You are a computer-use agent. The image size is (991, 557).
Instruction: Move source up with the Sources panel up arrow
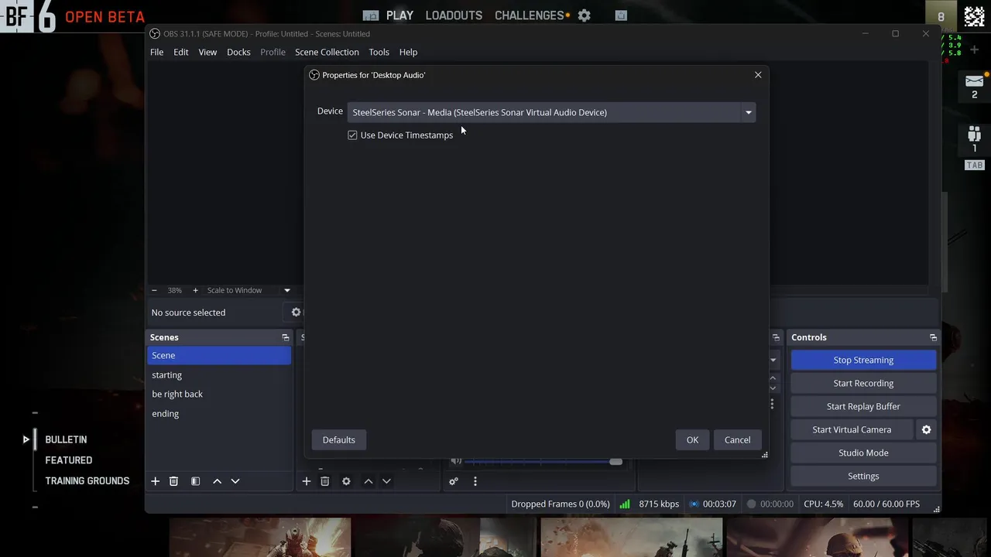pos(368,481)
